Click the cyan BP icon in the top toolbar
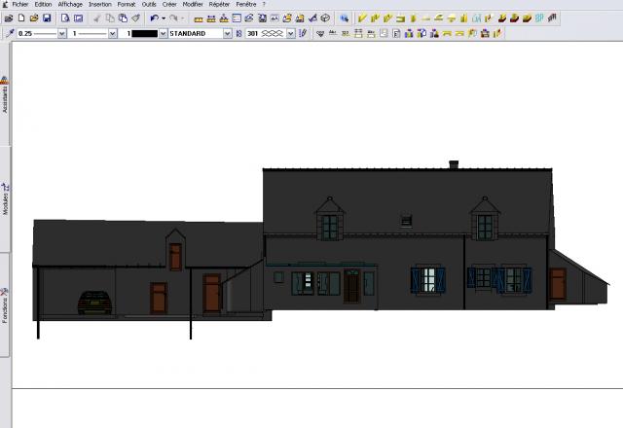 (x=539, y=18)
